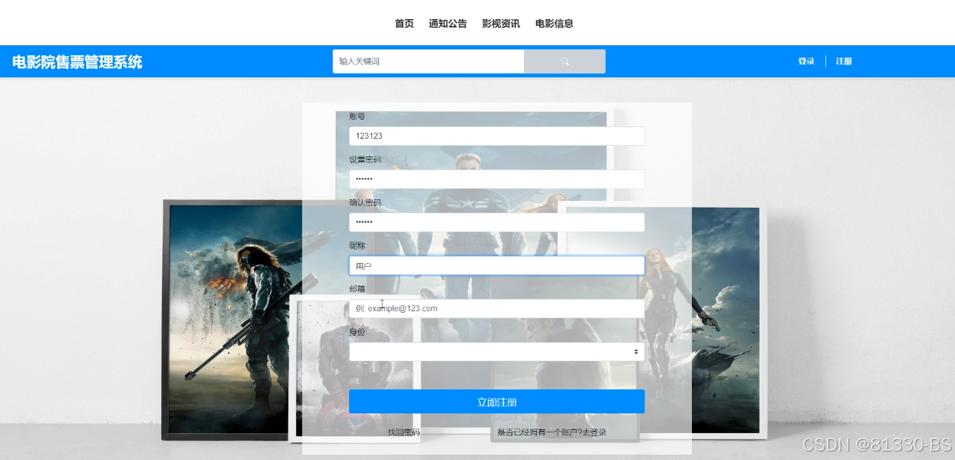Click the 电影院售票管理系统 site title
955x460 pixels.
[x=77, y=62]
